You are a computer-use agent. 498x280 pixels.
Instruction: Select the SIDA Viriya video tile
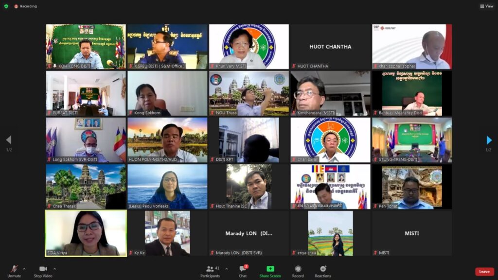86,233
